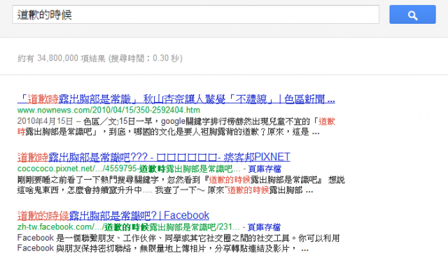The image size is (448, 256).
Task: Click the snippet starting 剛剛要睡之前
Action: 181,185
